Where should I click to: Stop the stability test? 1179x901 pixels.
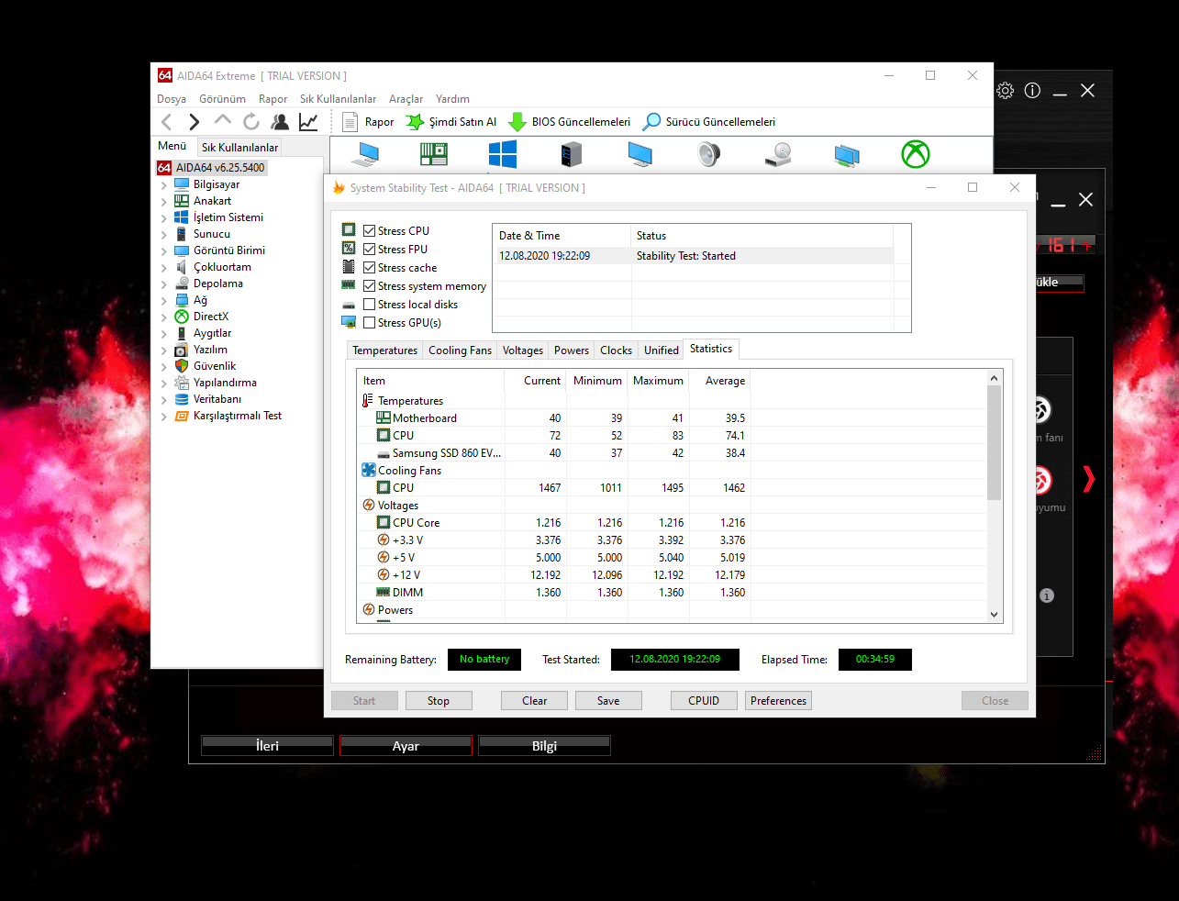tap(439, 701)
